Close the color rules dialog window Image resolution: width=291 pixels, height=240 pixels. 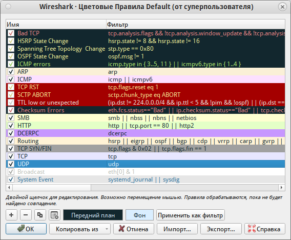(x=282, y=7)
